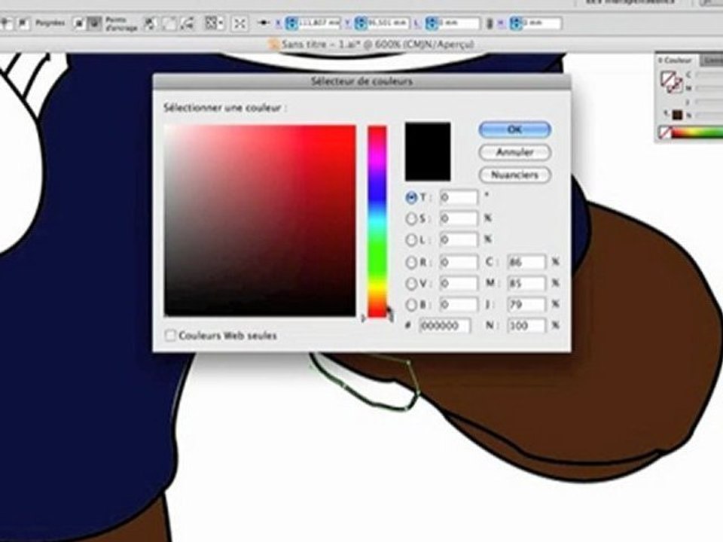Click the J slider in the Couleur panel

click(x=709, y=102)
